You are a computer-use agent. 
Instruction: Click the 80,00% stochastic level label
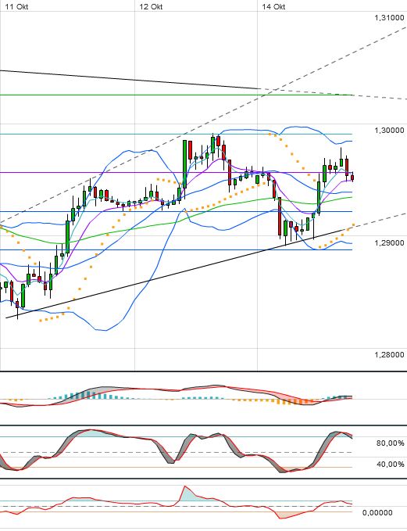(x=390, y=443)
